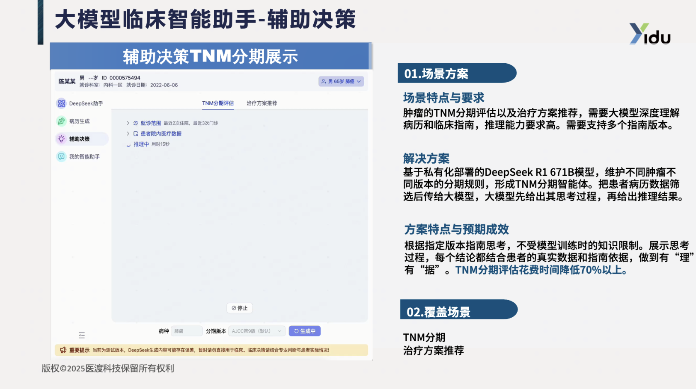Click the Yidu logo
The height and width of the screenshot is (389, 696).
[x=649, y=34]
